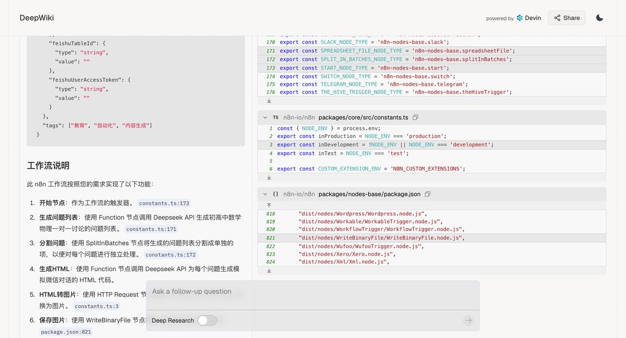Click the DeepWiki title in the header
626x338 pixels.
37,17
